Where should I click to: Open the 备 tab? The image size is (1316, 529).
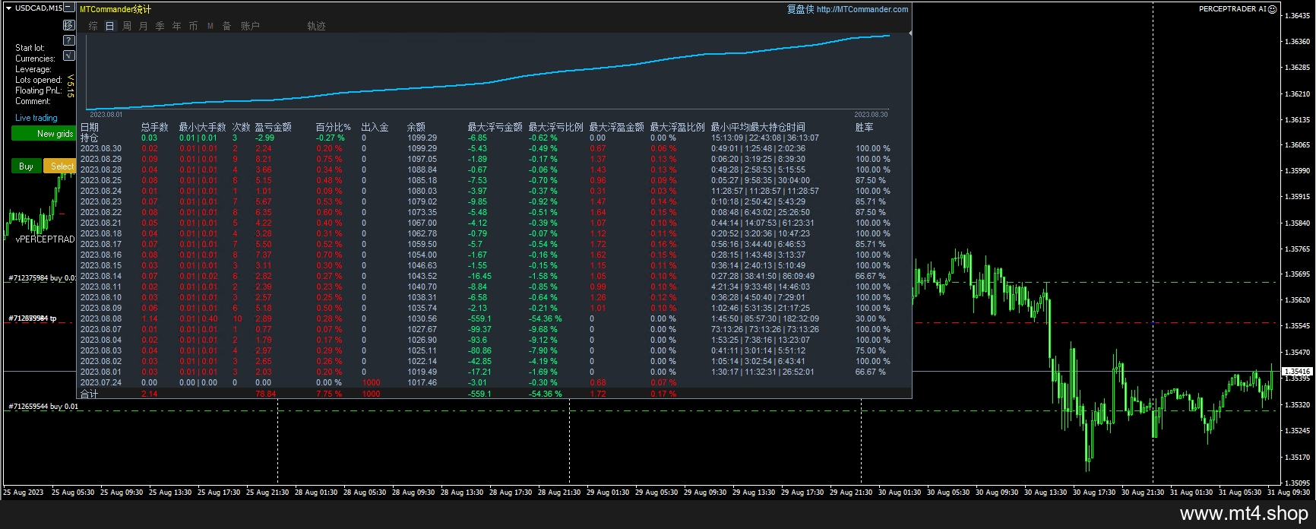pos(227,26)
